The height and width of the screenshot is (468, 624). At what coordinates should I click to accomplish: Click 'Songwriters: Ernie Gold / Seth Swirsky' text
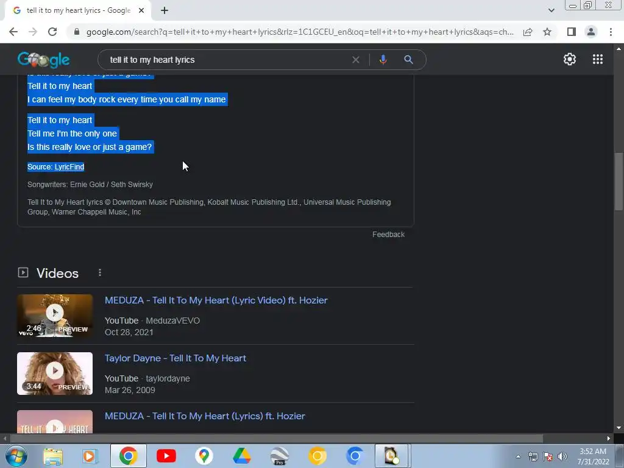90,184
